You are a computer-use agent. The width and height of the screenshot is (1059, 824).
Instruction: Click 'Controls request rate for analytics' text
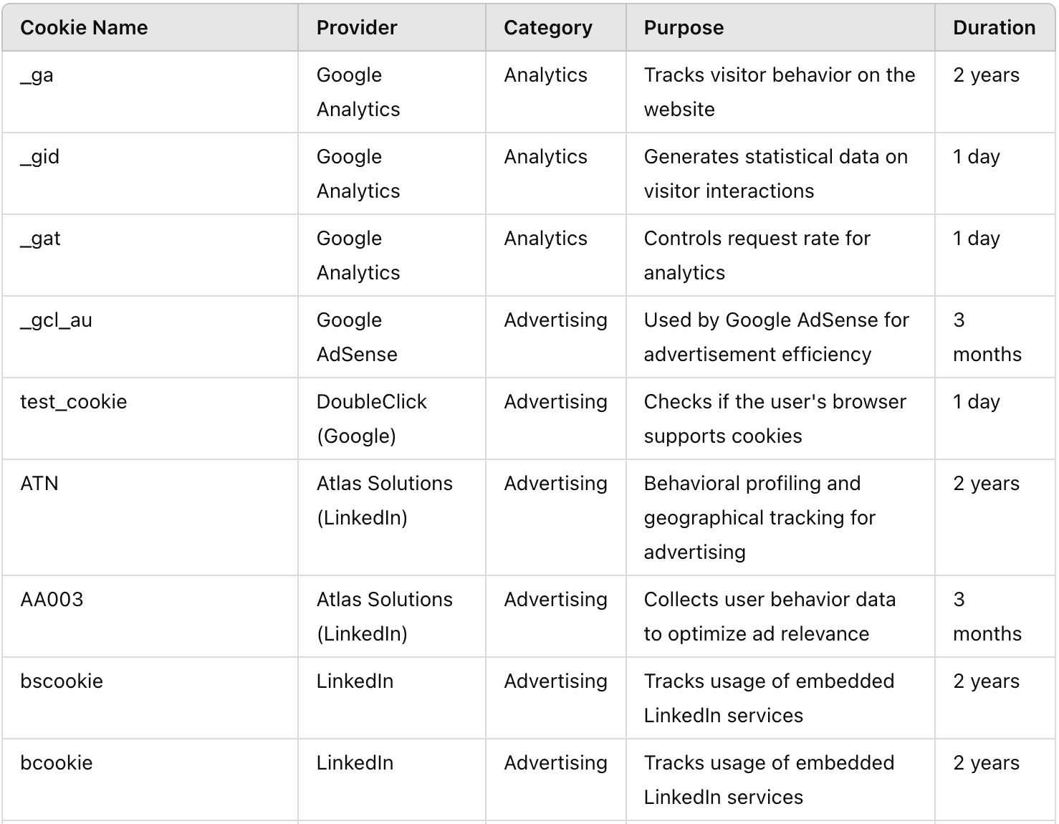pos(757,256)
